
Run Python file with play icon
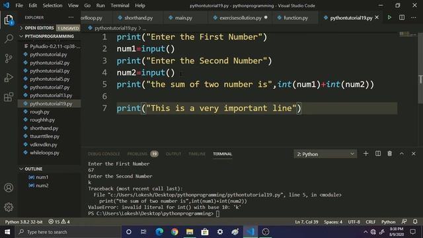pyautogui.click(x=389, y=18)
